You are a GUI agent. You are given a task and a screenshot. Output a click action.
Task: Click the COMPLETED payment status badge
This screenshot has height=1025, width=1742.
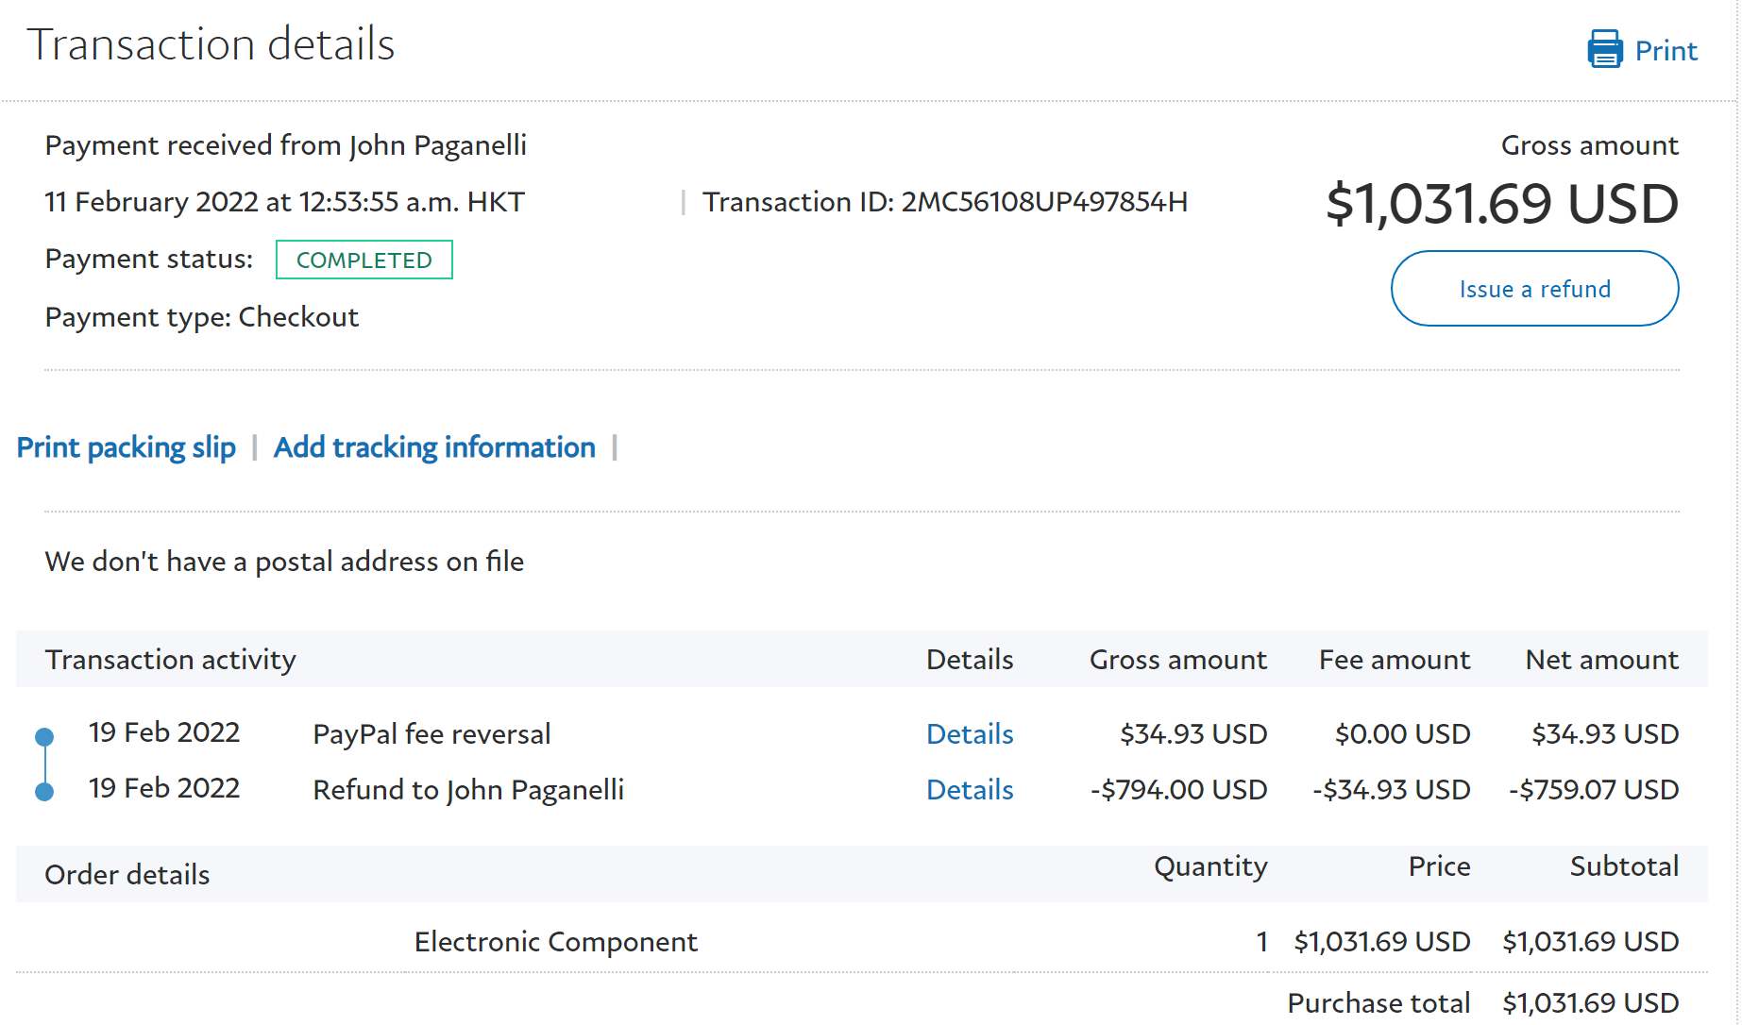pyautogui.click(x=364, y=260)
